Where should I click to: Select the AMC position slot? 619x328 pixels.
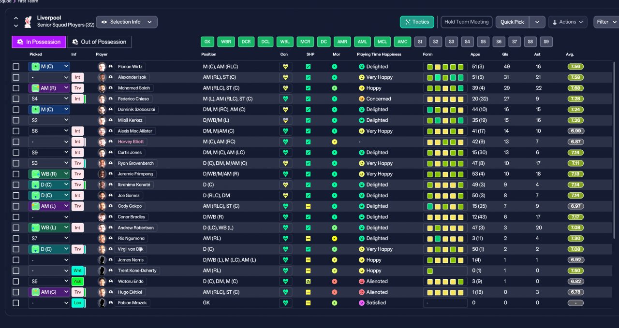pos(402,42)
